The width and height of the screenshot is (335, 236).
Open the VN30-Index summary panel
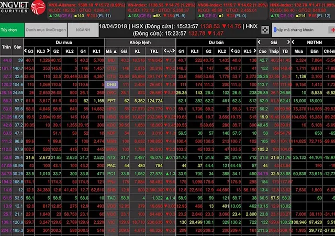(232, 10)
